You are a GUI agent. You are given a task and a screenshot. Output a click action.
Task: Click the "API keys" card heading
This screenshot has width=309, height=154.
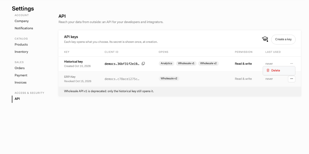[71, 37]
